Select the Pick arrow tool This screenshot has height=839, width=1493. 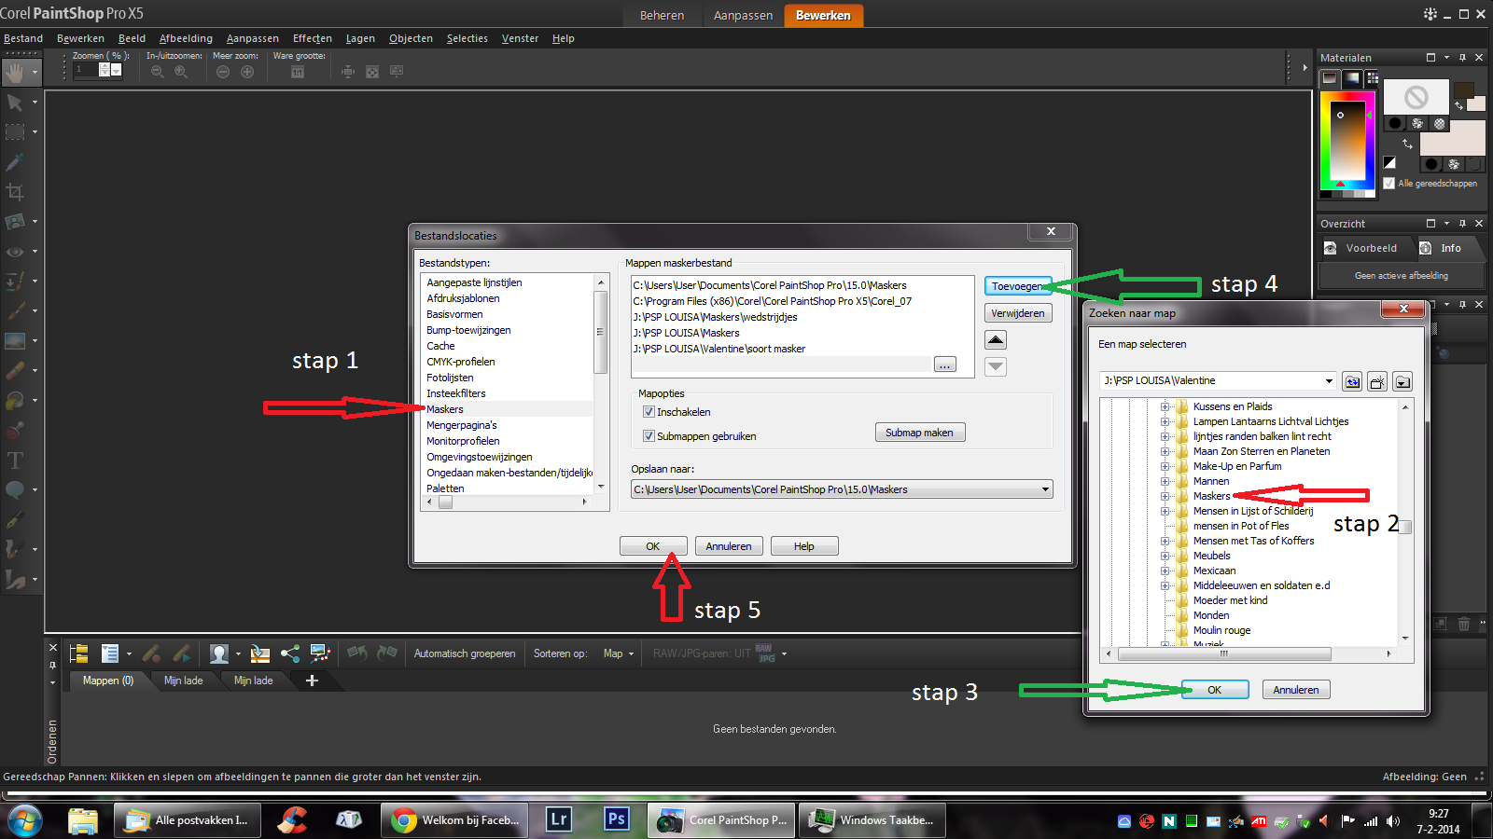[15, 103]
